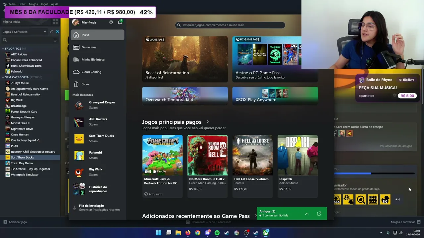Click the taskbar microphone icon
424x238 pixels.
pyautogui.click(x=388, y=233)
